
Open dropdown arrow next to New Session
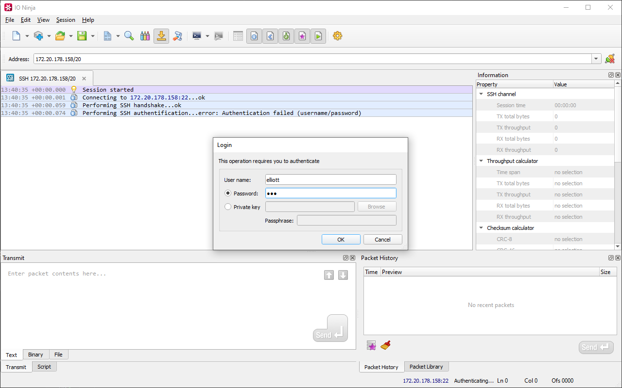(x=27, y=36)
